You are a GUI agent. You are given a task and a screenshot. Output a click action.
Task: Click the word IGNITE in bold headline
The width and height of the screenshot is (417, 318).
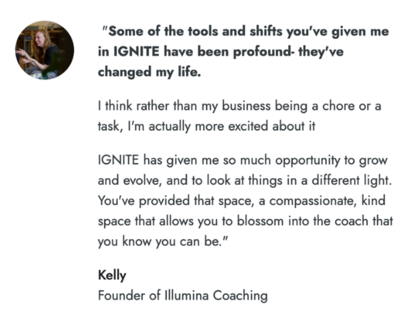(136, 52)
